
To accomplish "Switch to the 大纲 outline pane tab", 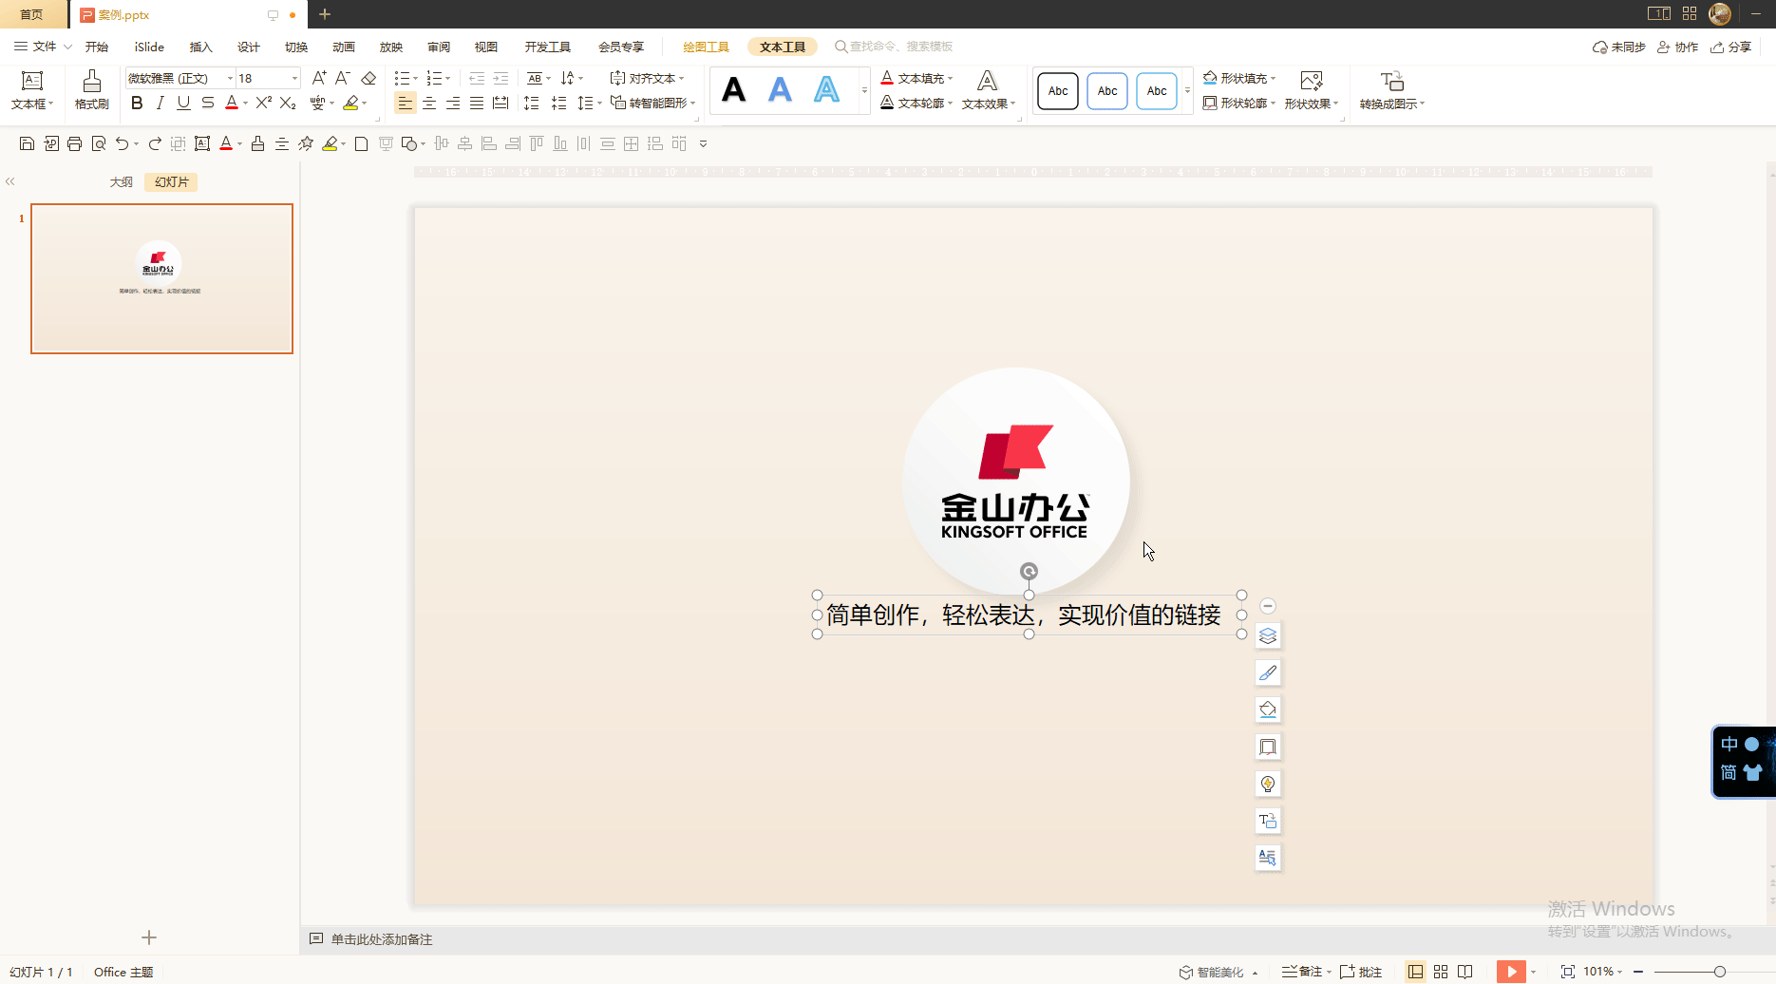I will point(121,181).
